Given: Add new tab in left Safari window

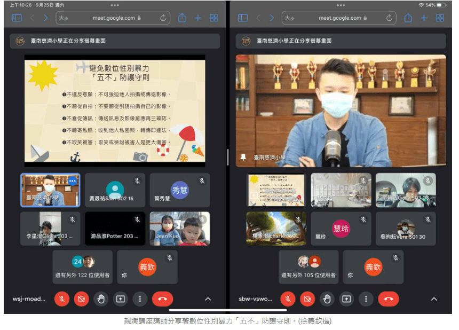Looking at the screenshot, I should pyautogui.click(x=198, y=18).
